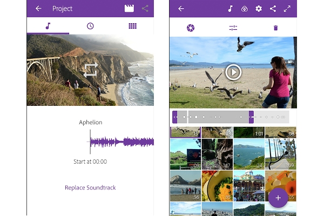The width and height of the screenshot is (324, 216).
Task: Tap the replace arrows on coastal bridge photo
Action: point(90,70)
